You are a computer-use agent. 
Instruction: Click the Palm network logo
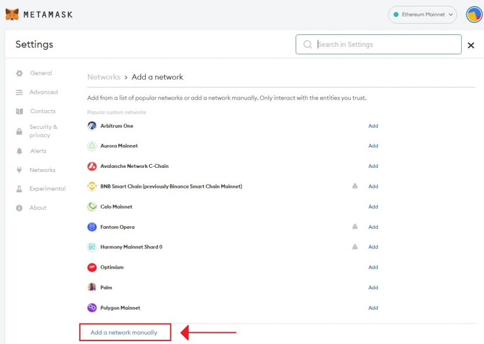click(x=92, y=287)
